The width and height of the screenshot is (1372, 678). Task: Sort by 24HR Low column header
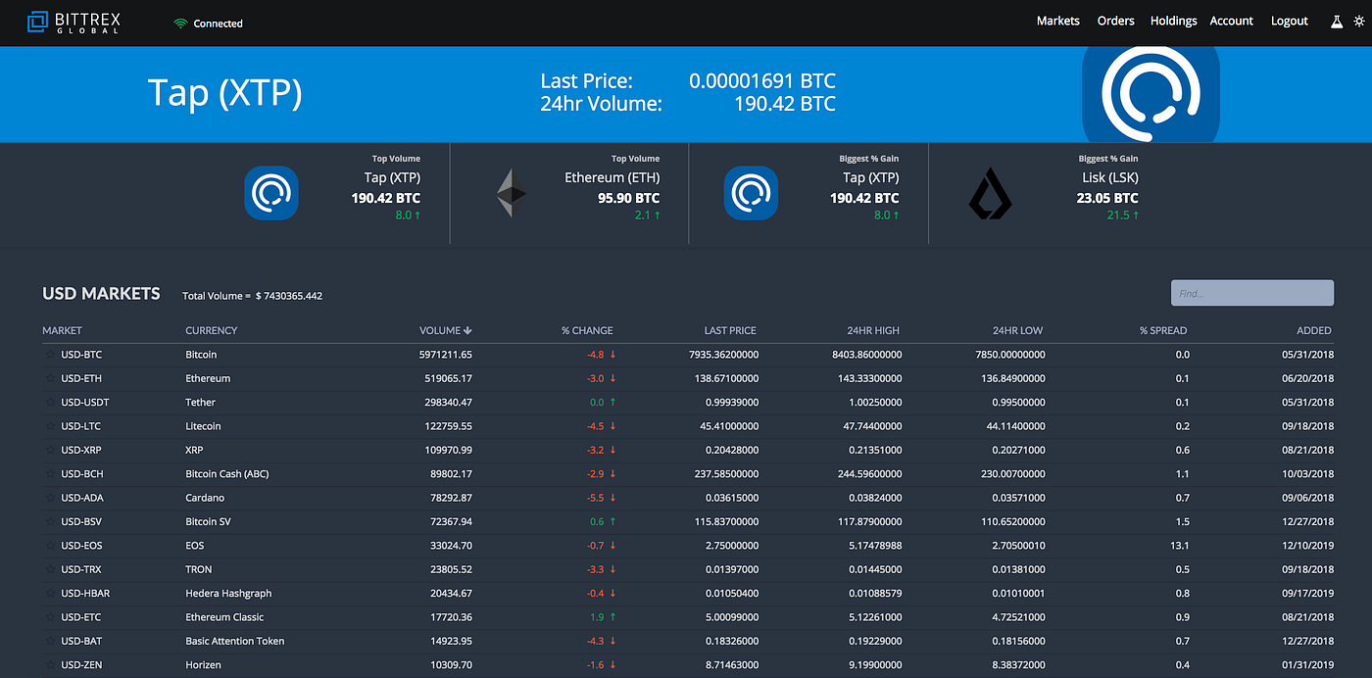pyautogui.click(x=1018, y=330)
